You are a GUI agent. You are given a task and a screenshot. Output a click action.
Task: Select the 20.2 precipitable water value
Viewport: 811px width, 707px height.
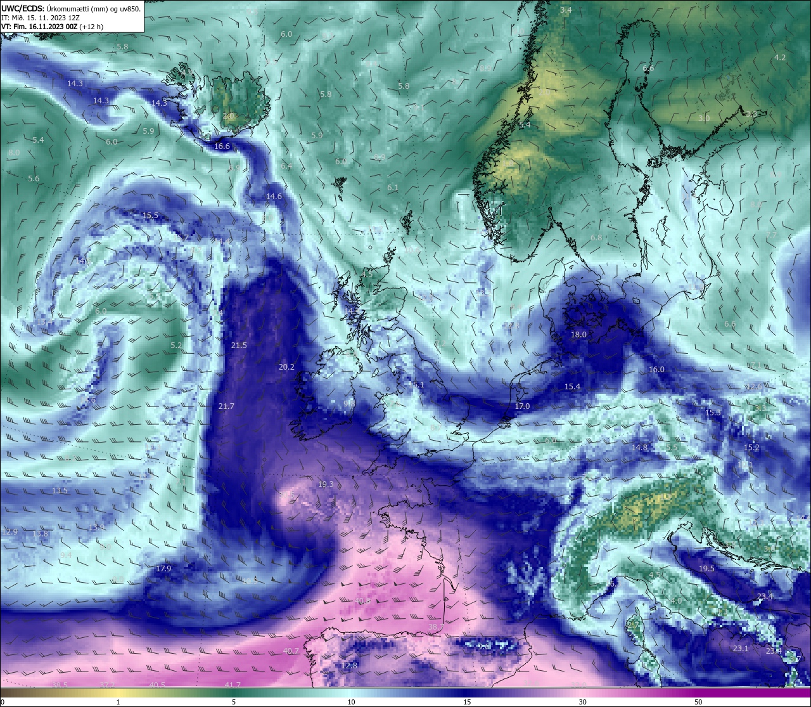pos(286,366)
